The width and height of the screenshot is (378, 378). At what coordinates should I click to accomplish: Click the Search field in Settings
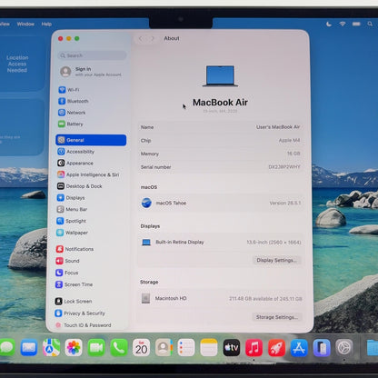coord(92,55)
